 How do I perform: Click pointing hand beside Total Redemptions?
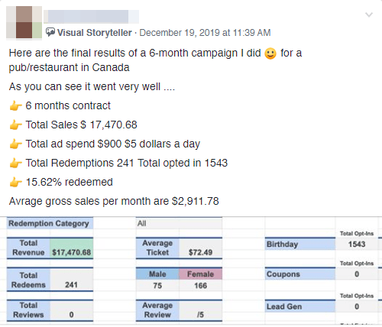point(15,163)
